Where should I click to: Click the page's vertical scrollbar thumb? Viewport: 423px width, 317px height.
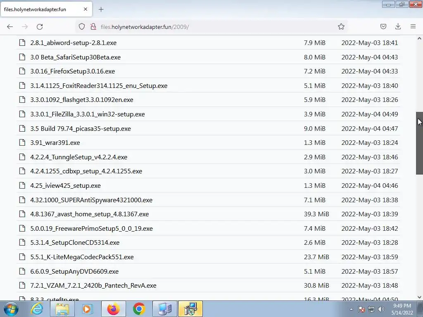419,143
